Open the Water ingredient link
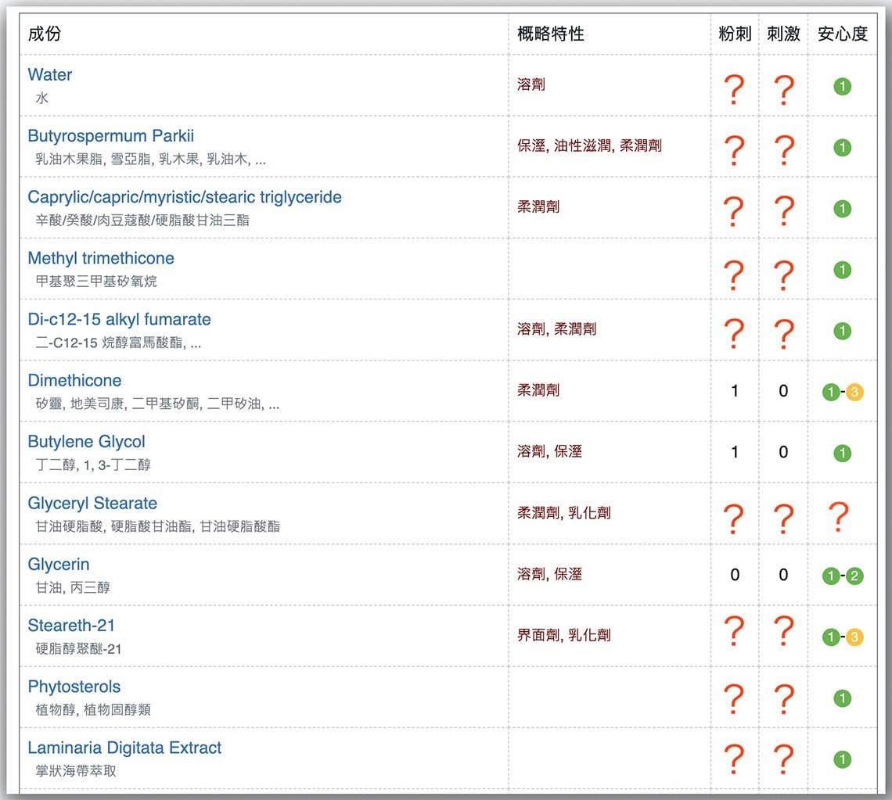This screenshot has height=800, width=892. tap(49, 75)
